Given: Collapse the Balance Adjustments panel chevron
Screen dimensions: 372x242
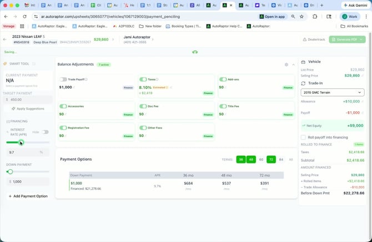Looking at the screenshot, I should [x=293, y=65].
